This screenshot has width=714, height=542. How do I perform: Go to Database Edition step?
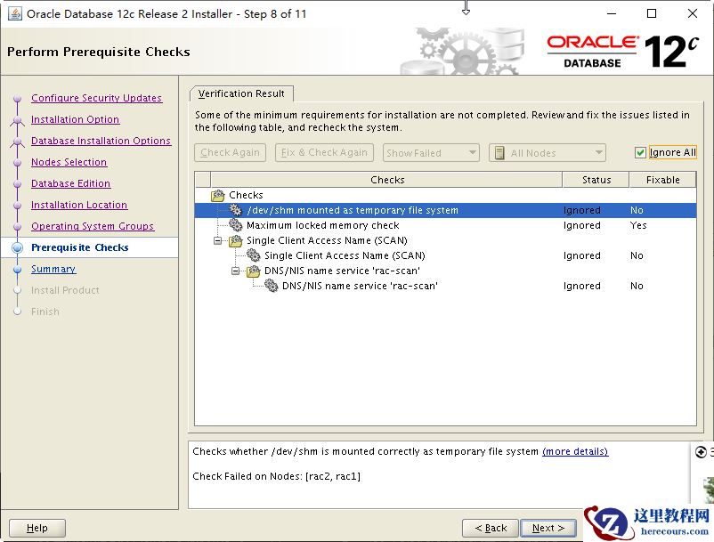pyautogui.click(x=70, y=183)
